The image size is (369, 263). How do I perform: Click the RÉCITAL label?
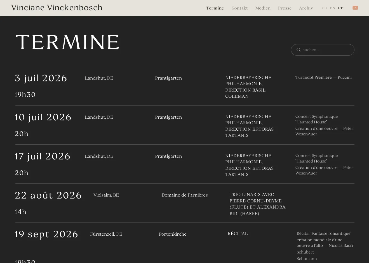238,234
